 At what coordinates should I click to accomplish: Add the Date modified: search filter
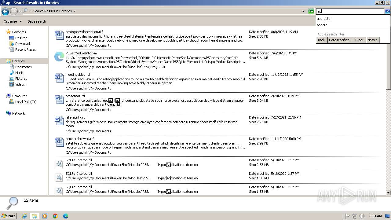(x=340, y=40)
